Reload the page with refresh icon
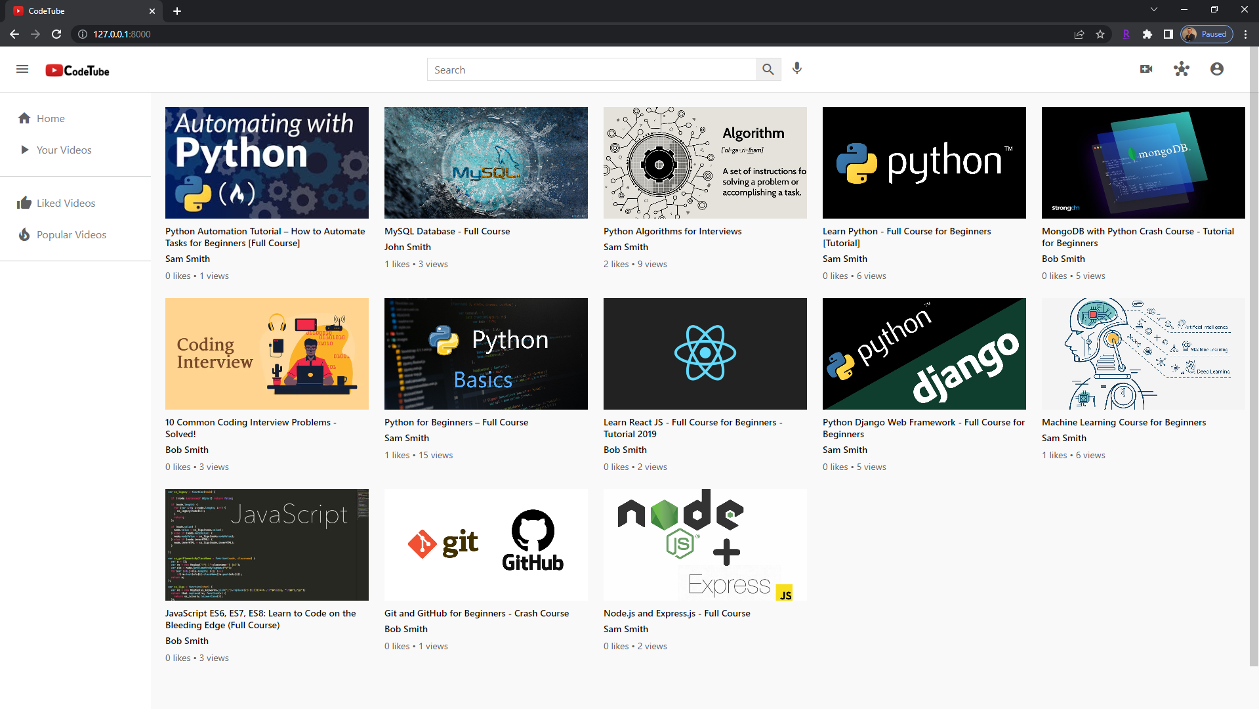1259x709 pixels. point(56,34)
